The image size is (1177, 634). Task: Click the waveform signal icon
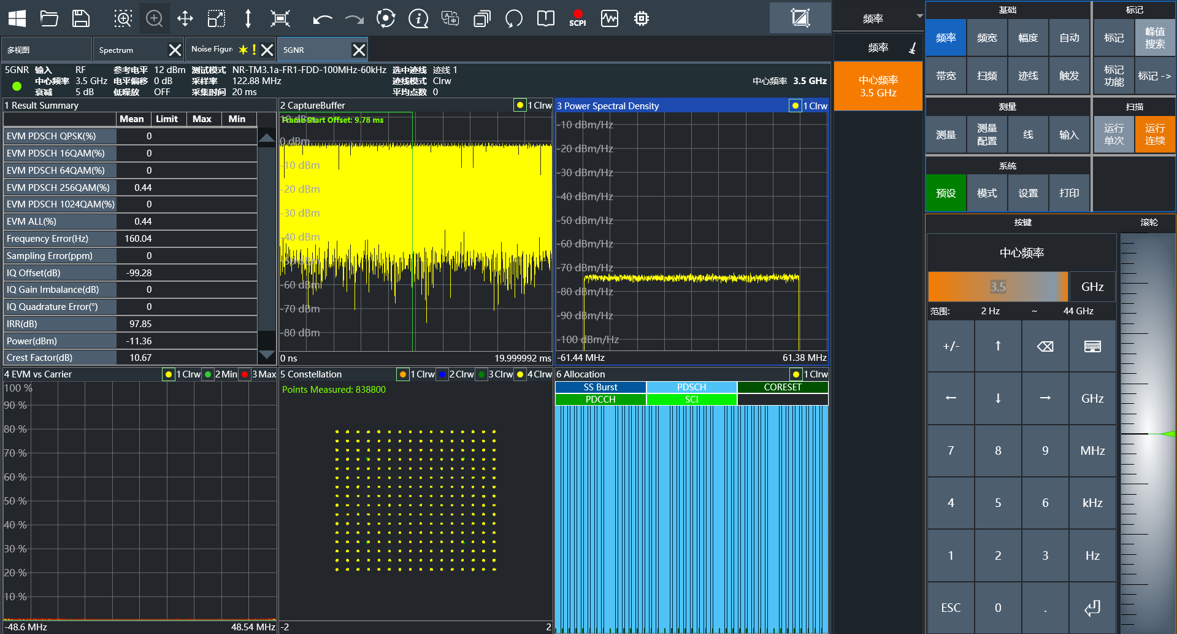[x=610, y=18]
